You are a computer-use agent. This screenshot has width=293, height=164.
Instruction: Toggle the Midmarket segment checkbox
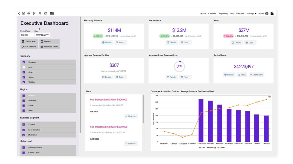24,135
